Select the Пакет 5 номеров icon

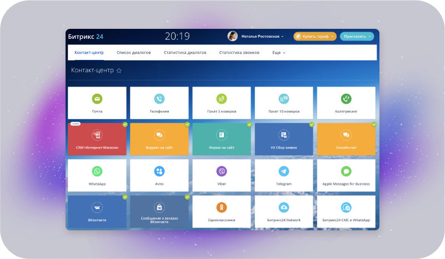click(221, 99)
